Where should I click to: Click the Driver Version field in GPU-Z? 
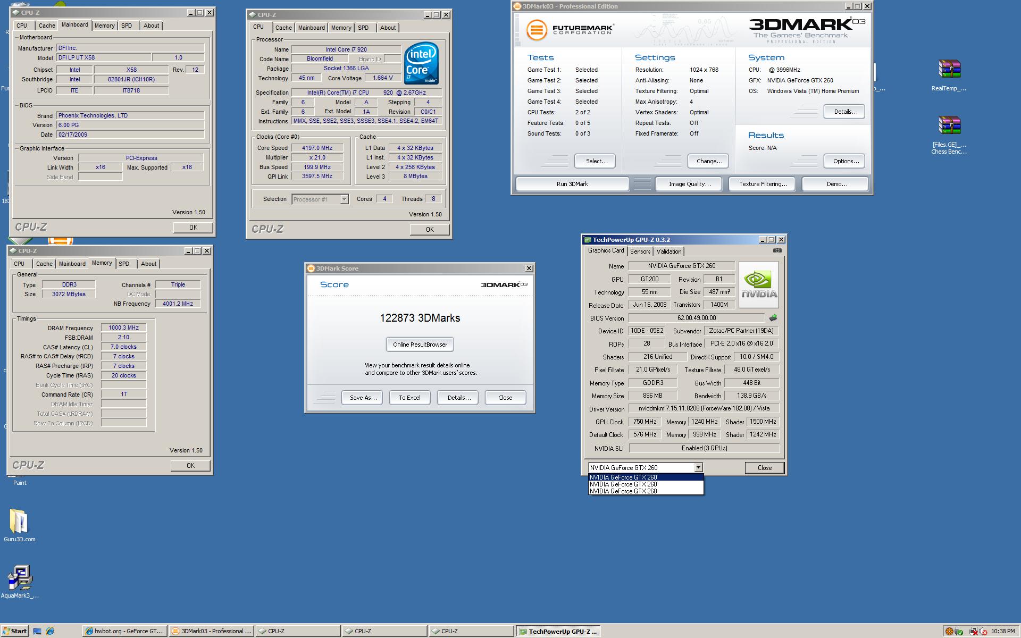pyautogui.click(x=704, y=409)
